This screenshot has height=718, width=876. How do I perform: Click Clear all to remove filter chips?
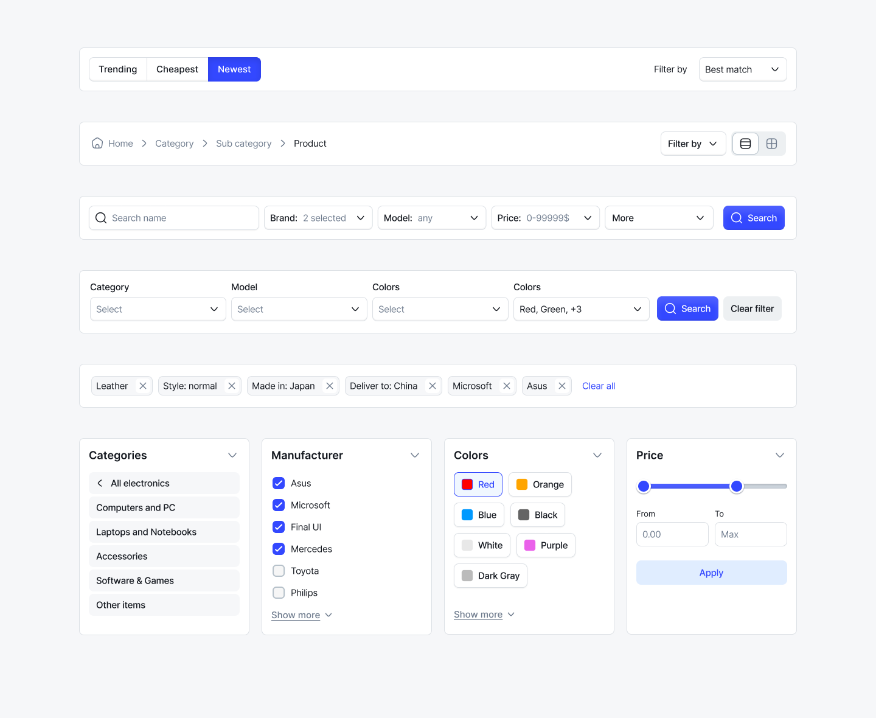pyautogui.click(x=599, y=385)
